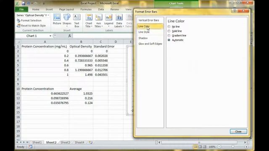269x151 pixels.
Task: Open the Legend options
Action: pos(108,21)
